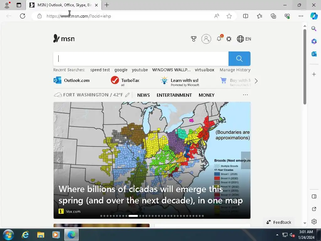Viewport: 321px width, 241px height.
Task: Change language with EN globe
Action: click(244, 39)
